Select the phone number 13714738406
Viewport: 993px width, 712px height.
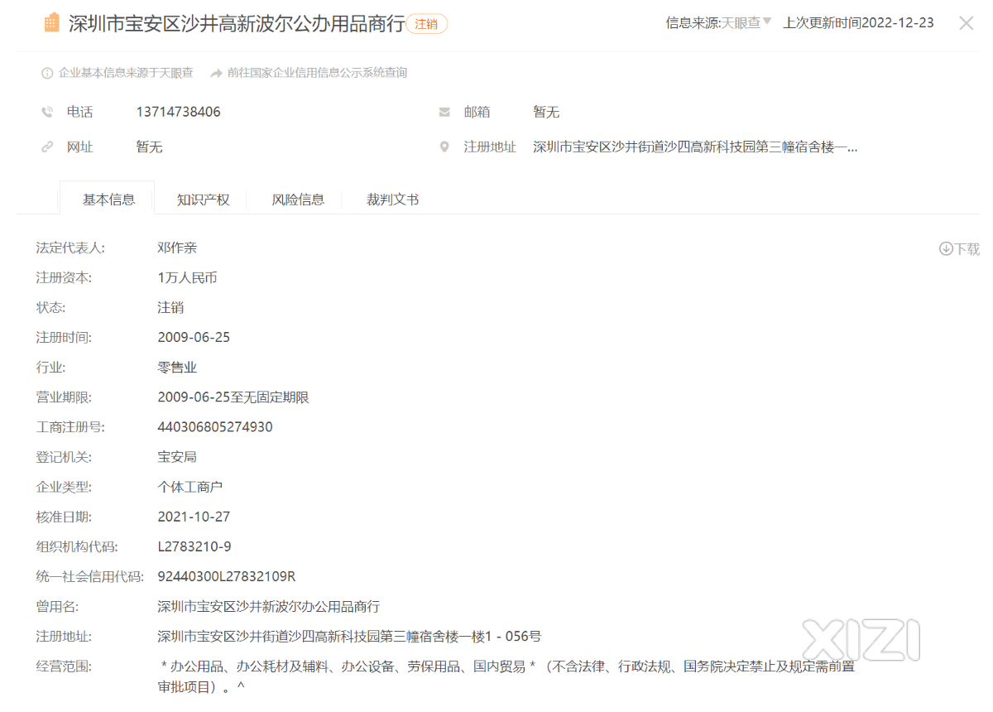click(178, 112)
